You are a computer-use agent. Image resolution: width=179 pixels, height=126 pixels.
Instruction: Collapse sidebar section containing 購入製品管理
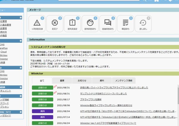[21, 18]
